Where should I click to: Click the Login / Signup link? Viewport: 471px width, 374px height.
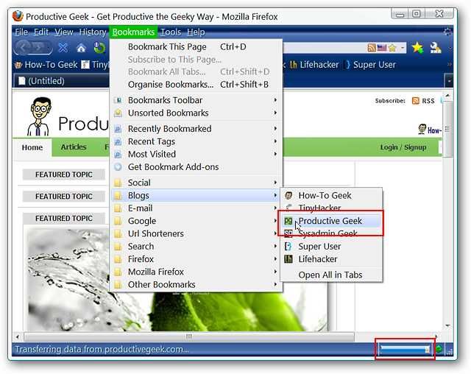point(403,147)
